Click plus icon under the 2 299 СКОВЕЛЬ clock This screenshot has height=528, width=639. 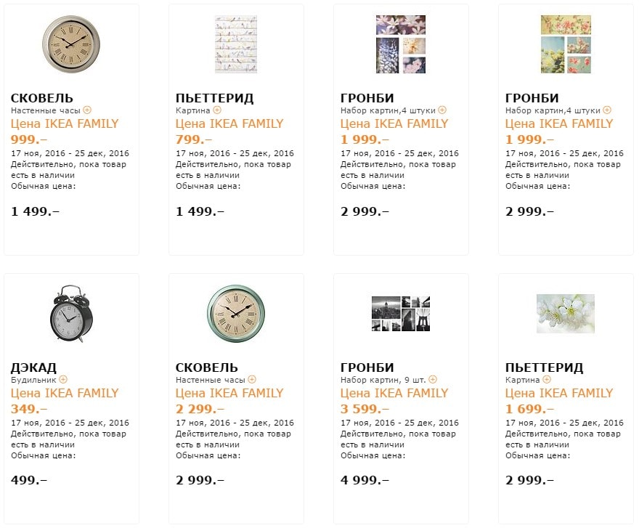pyautogui.click(x=252, y=379)
